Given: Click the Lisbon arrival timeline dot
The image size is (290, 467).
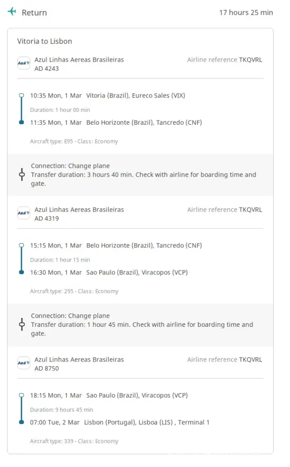Looking at the screenshot, I should tap(22, 422).
